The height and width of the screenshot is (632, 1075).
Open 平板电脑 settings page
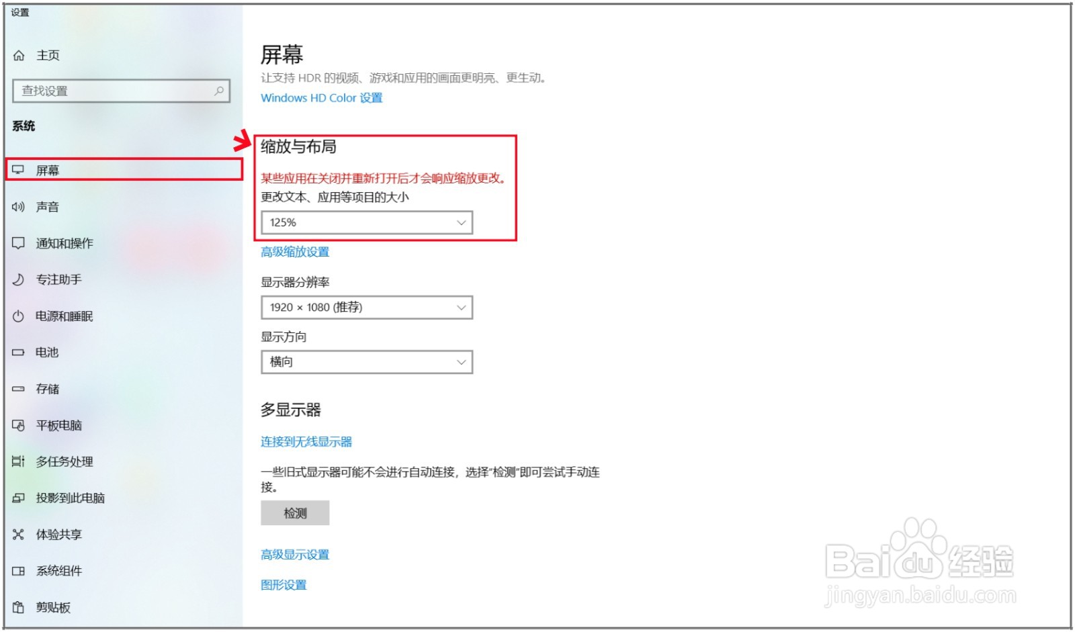coord(59,425)
